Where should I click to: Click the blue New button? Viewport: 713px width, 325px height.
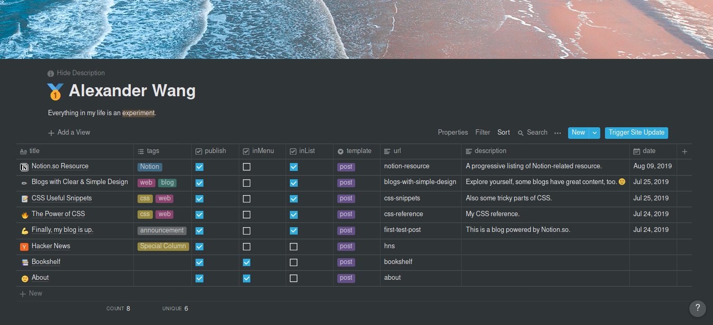(x=578, y=133)
